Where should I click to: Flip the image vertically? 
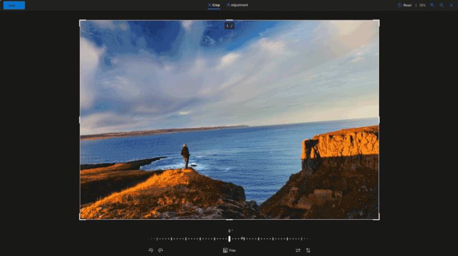click(x=308, y=250)
